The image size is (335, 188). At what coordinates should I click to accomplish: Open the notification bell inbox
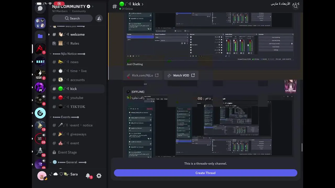click(x=88, y=176)
